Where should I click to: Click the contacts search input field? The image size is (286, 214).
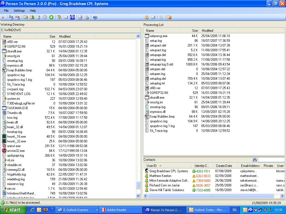(x=271, y=160)
